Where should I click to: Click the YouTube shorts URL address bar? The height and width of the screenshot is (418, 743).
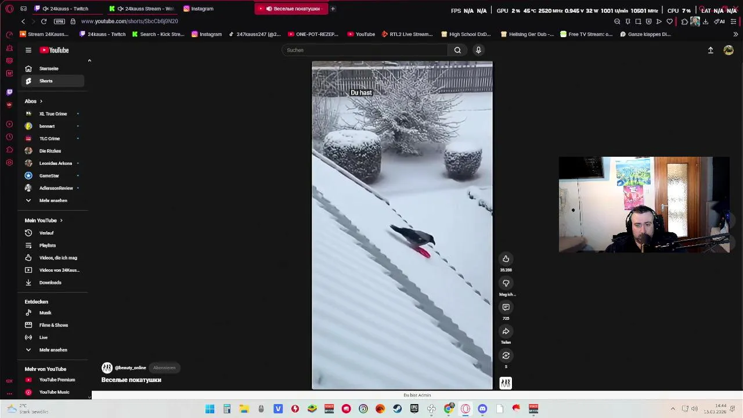pos(129,21)
